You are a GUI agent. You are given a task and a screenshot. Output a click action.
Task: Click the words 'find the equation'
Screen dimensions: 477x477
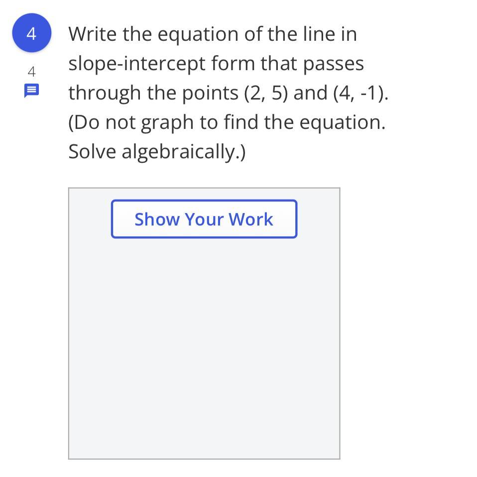point(304,122)
